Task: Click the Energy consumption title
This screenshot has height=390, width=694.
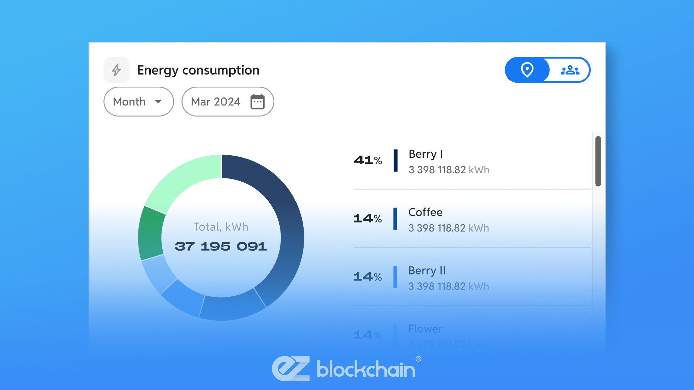Action: point(198,70)
